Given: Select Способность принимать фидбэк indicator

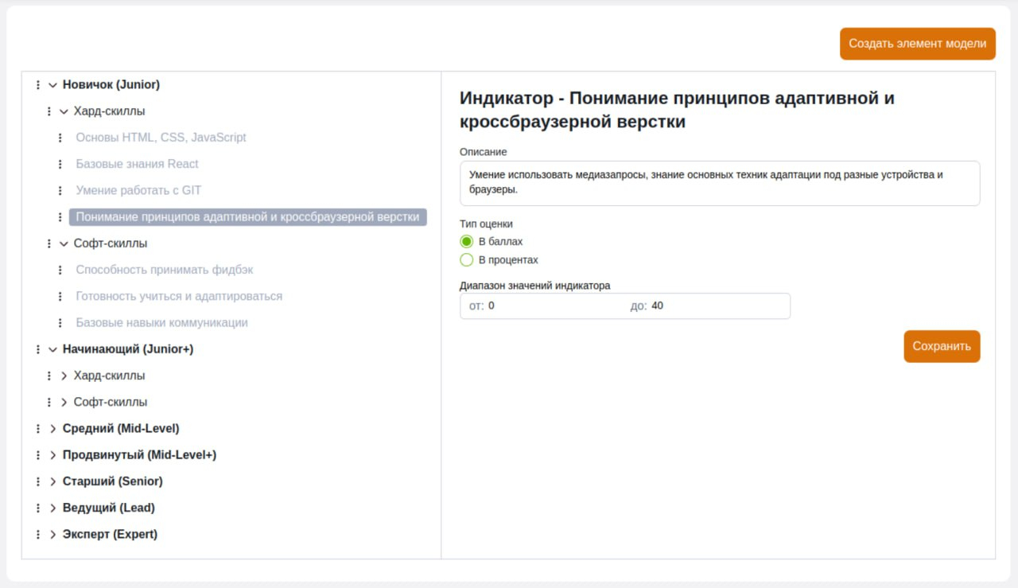Looking at the screenshot, I should tap(165, 270).
